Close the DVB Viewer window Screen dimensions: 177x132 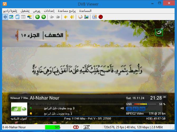pyautogui.click(x=169, y=3)
